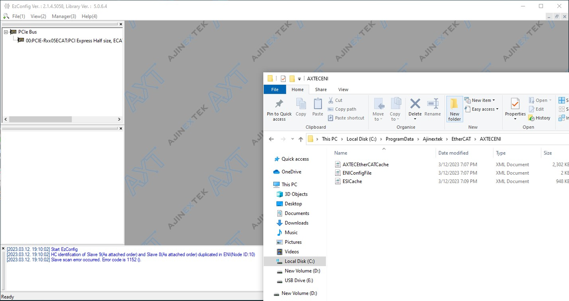Close the lower-left empty panel
Image resolution: width=569 pixels, height=301 pixels.
(121, 128)
